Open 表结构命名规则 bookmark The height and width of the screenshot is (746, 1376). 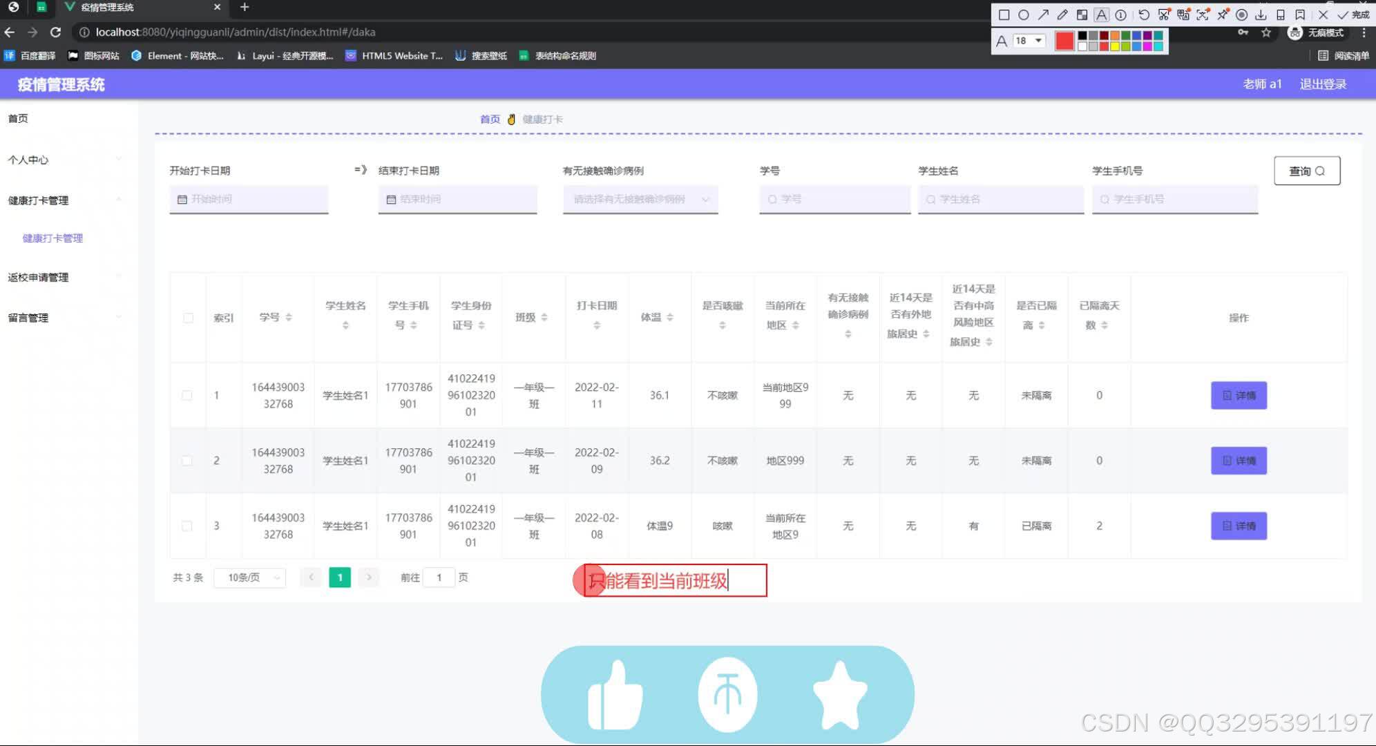(557, 56)
